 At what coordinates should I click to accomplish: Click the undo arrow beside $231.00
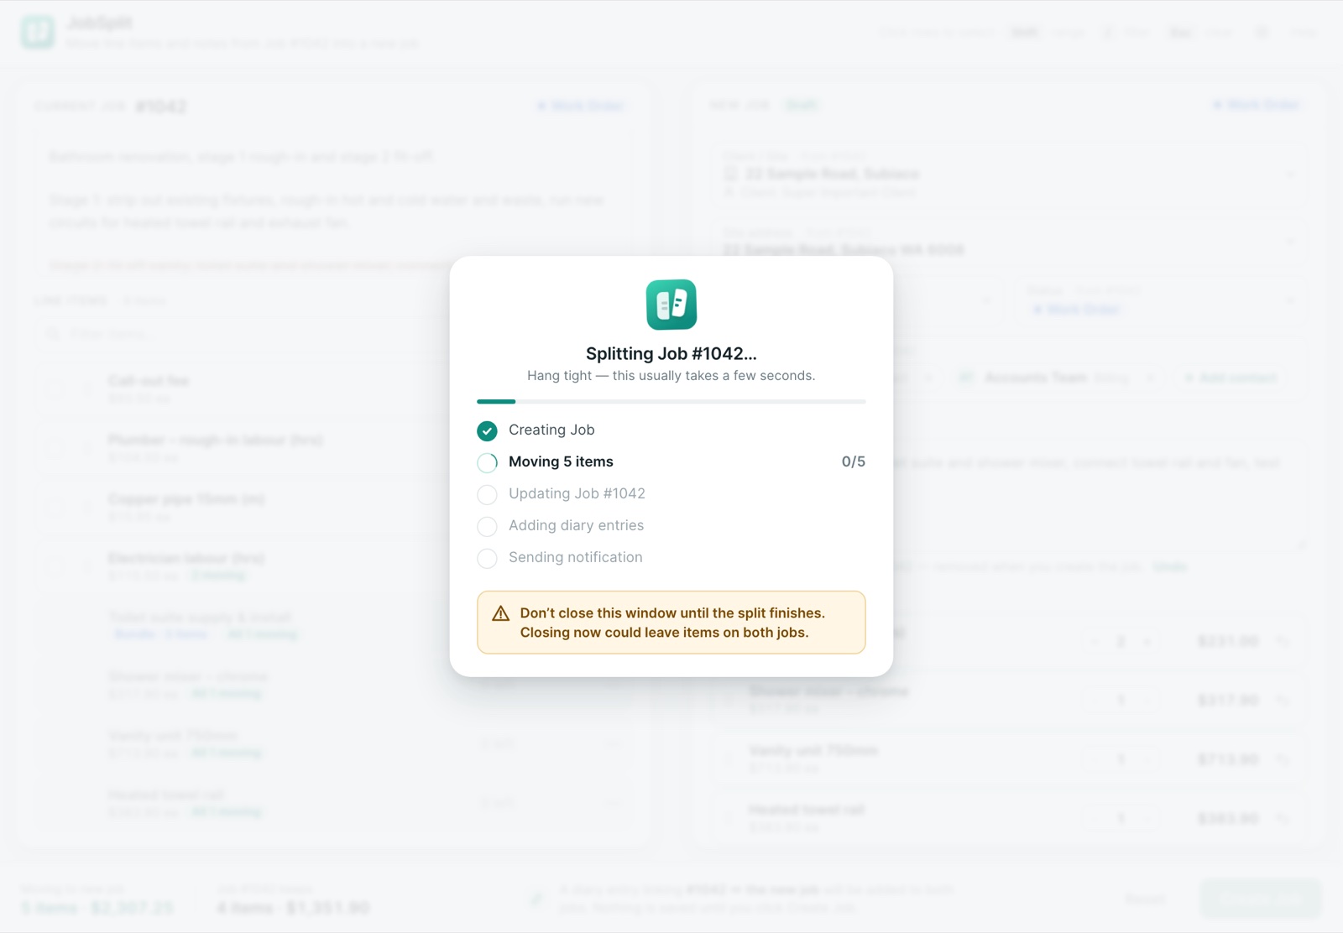click(x=1283, y=641)
